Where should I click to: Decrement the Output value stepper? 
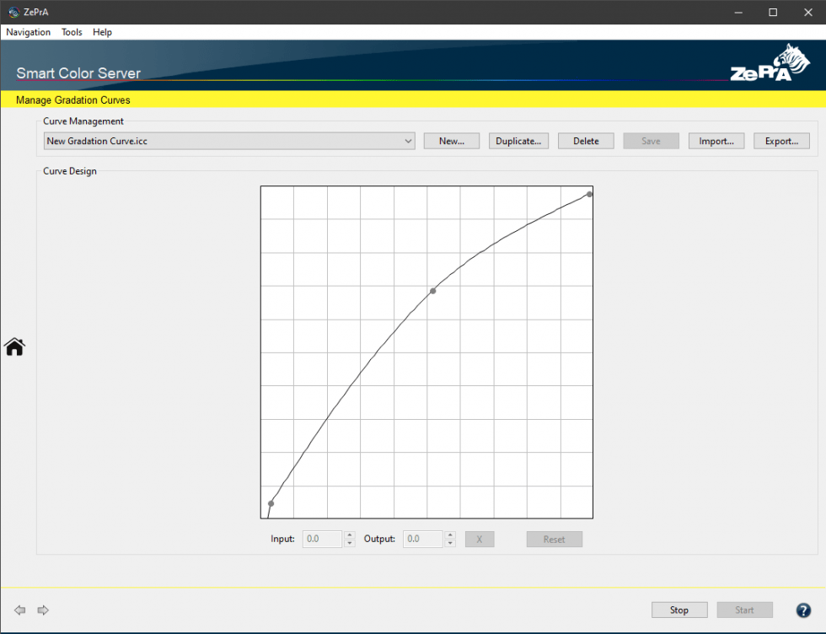pos(450,542)
